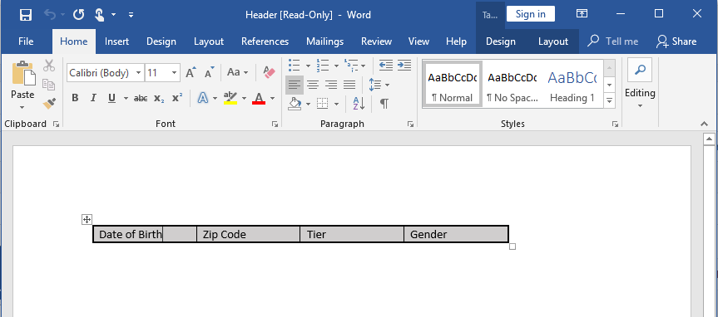Toggle Show/Hide paragraph marks
The width and height of the screenshot is (718, 317).
pyautogui.click(x=384, y=104)
